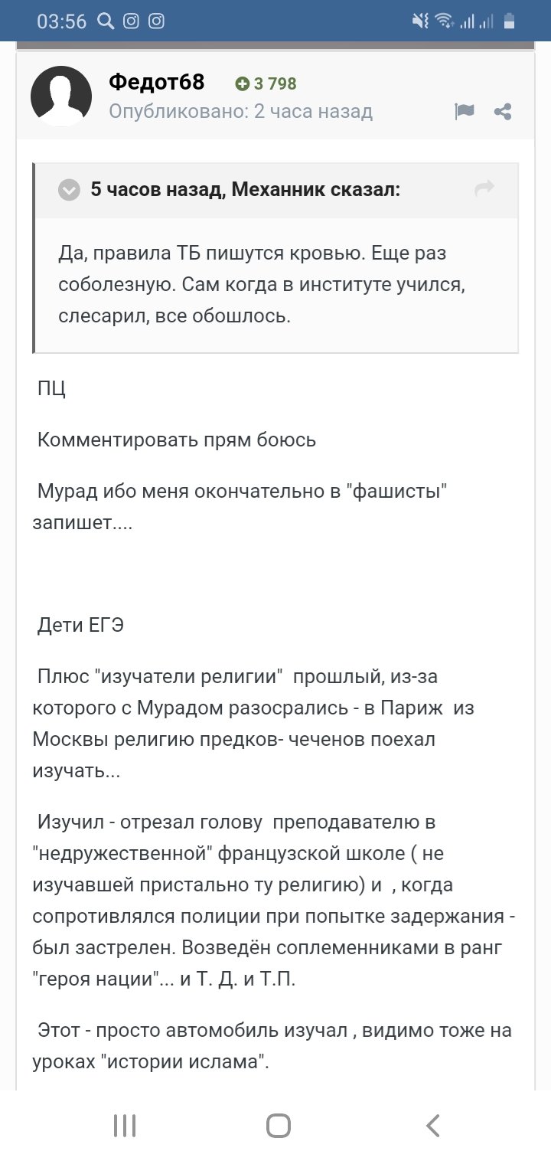
Task: Tap the status bar clock 03:56
Action: (x=62, y=21)
